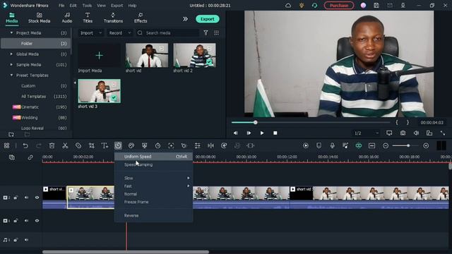This screenshot has height=254, width=452.
Task: Click the filter icon beside Search media
Action: pyautogui.click(x=206, y=33)
